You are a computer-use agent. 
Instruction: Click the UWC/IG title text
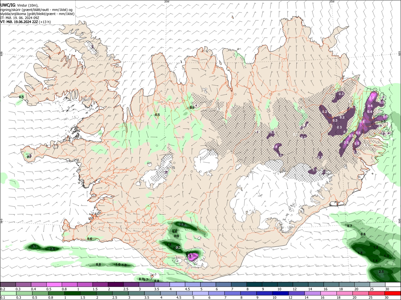click(x=8, y=5)
